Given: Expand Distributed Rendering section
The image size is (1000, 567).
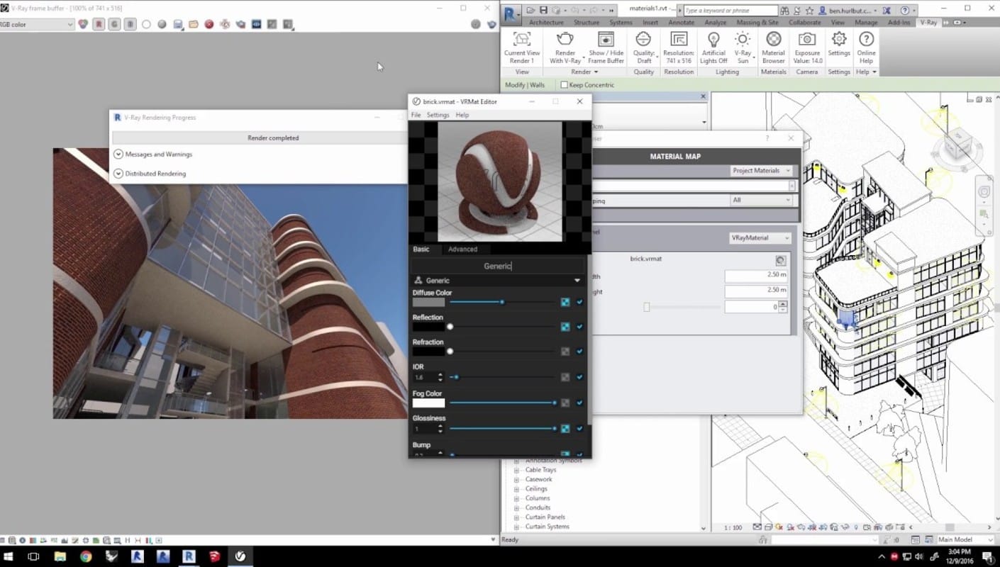Looking at the screenshot, I should coord(118,173).
